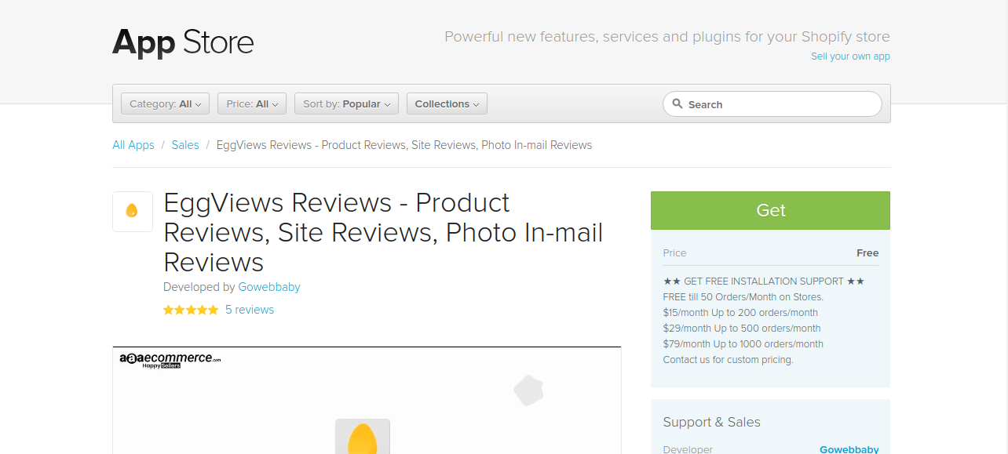Click the five-star rating icons
The height and width of the screenshot is (454, 1008).
191,310
